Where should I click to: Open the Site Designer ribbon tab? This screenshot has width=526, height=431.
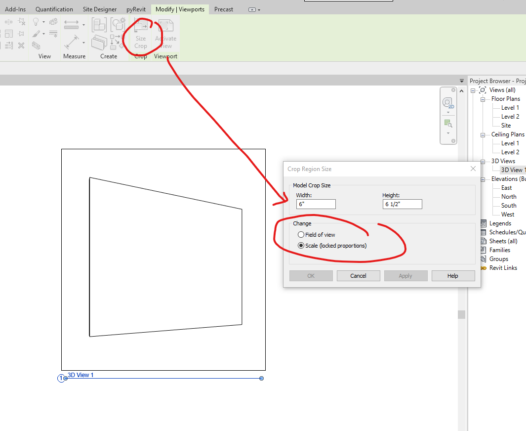100,9
